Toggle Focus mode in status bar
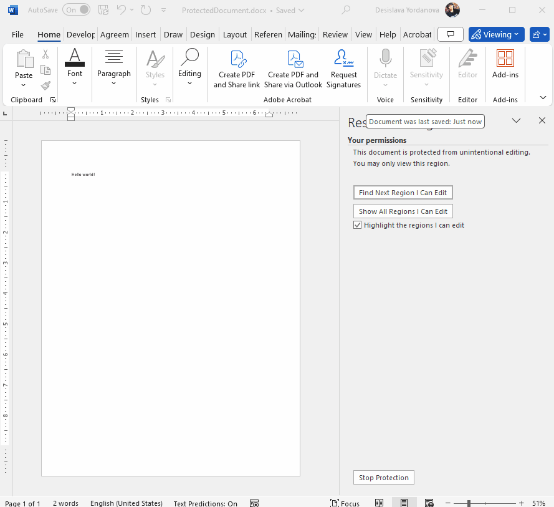This screenshot has height=507, width=554. coord(345,503)
